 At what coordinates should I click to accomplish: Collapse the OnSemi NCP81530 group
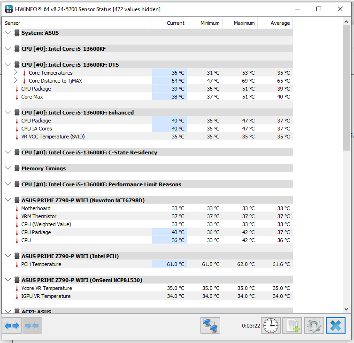coord(8,280)
